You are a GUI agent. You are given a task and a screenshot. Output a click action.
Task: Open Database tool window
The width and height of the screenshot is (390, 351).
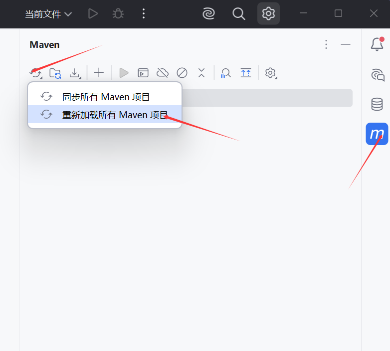tap(377, 104)
